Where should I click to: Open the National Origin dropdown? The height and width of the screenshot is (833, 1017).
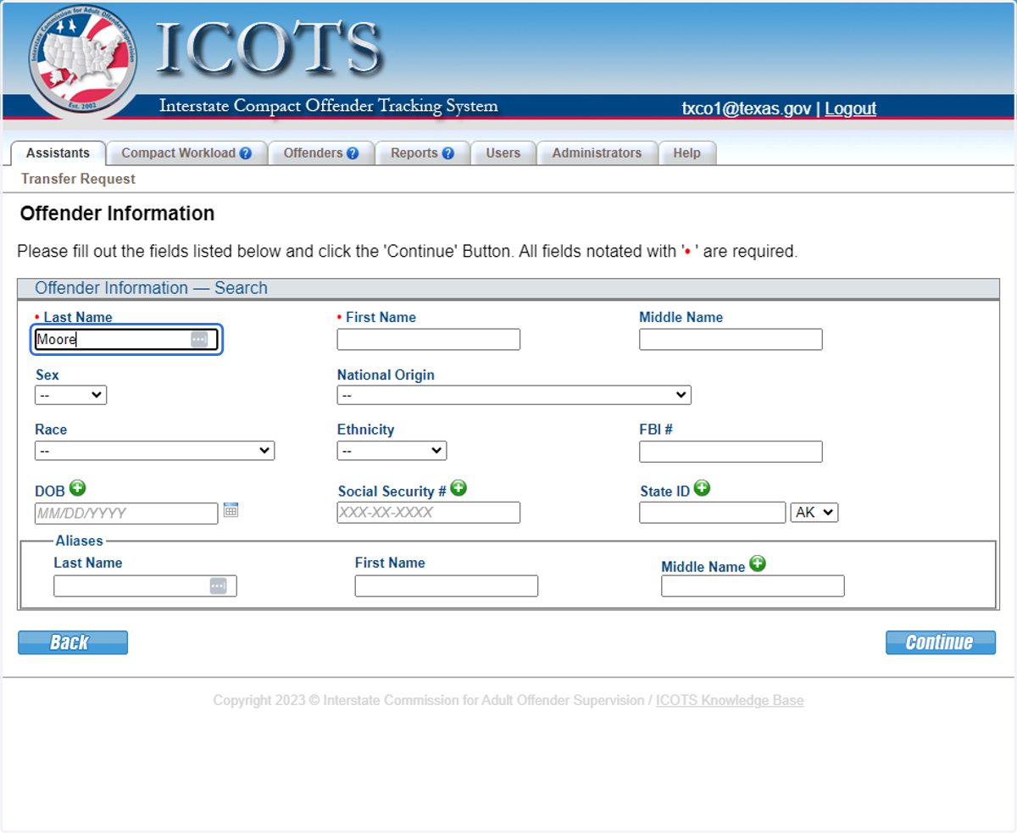pyautogui.click(x=514, y=395)
